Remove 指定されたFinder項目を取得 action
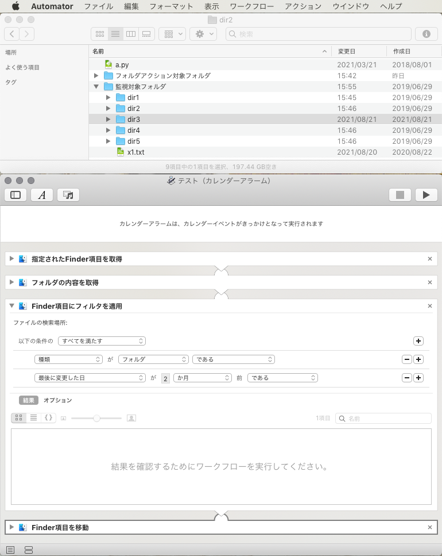 coord(429,259)
